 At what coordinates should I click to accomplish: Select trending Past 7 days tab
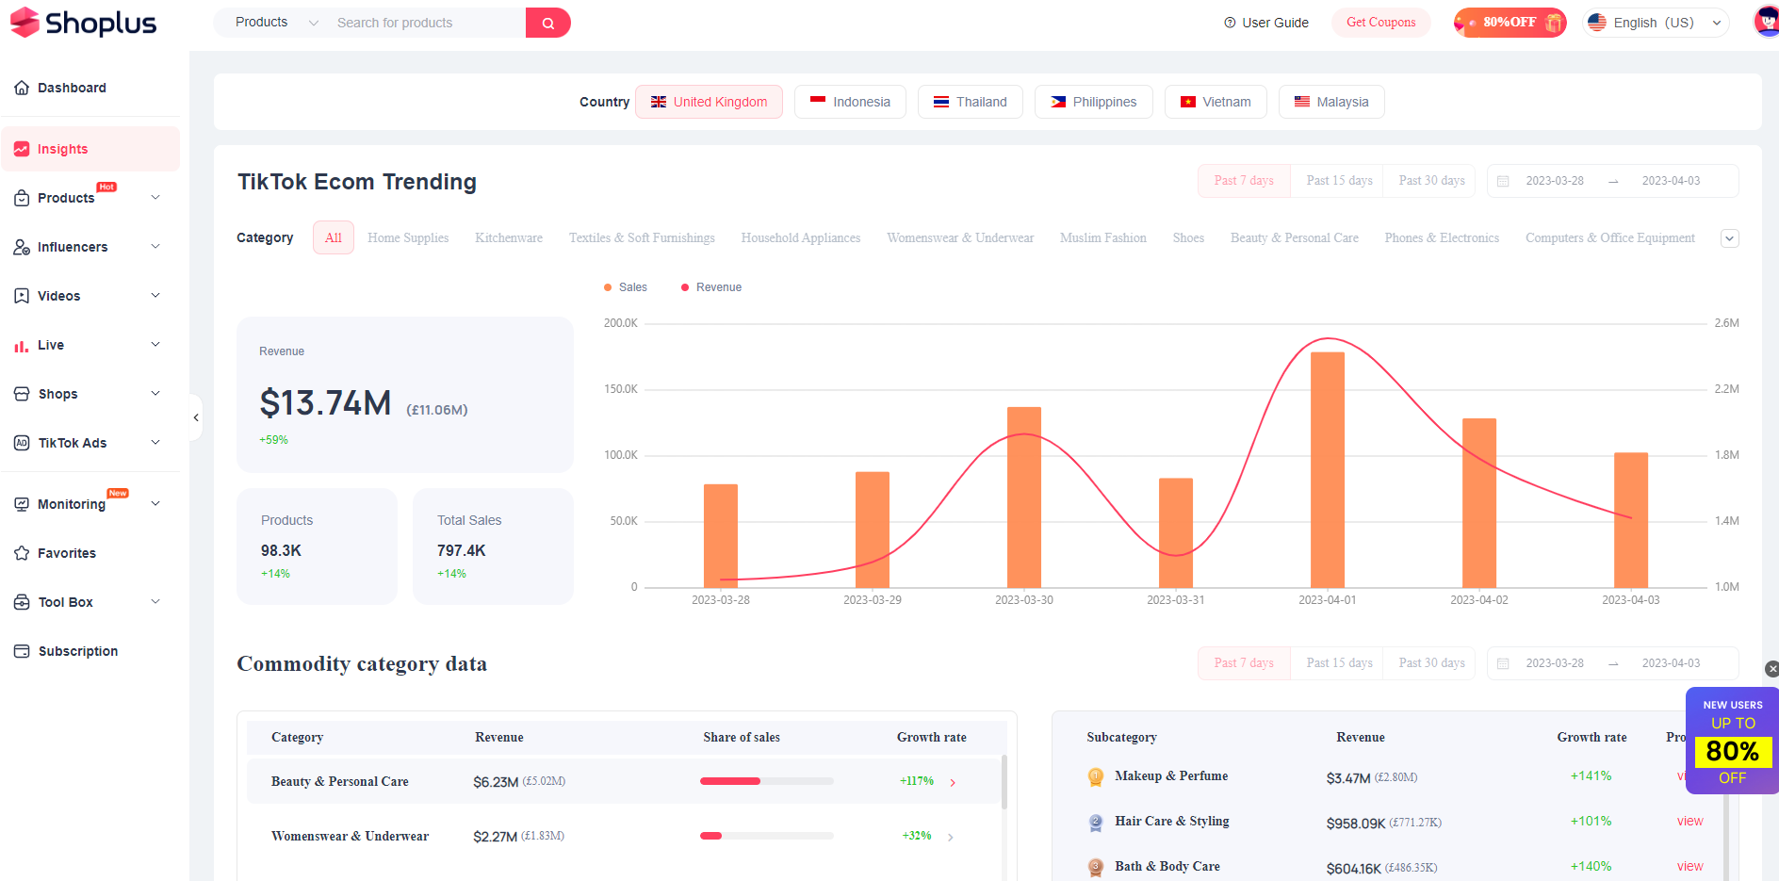click(1244, 181)
